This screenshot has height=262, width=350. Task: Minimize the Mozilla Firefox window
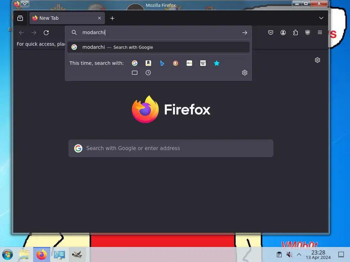point(297,3)
